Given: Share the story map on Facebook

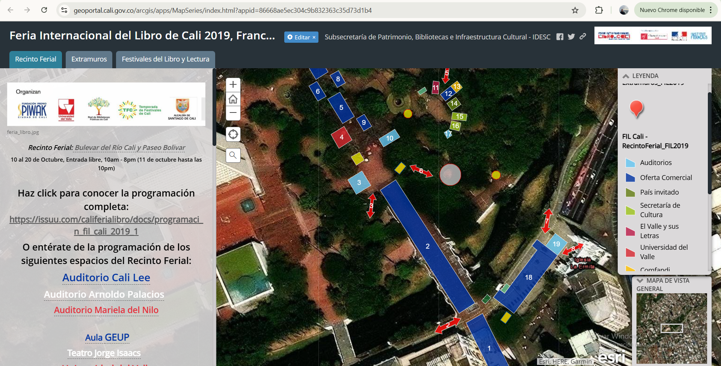Looking at the screenshot, I should pos(560,37).
